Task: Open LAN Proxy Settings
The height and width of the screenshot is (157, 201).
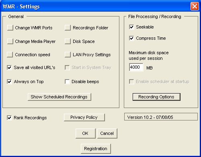Action: point(68,55)
